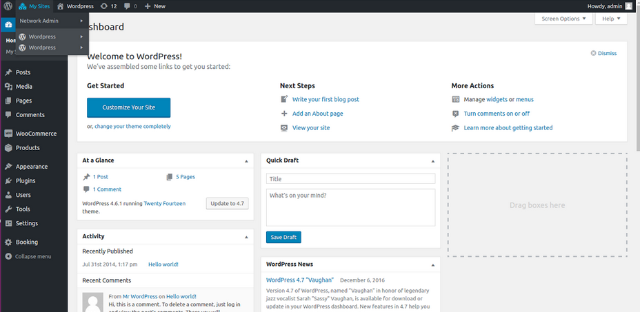Viewport: 640px width, 312px height.
Task: Open Appearance in the sidebar
Action: click(x=31, y=166)
